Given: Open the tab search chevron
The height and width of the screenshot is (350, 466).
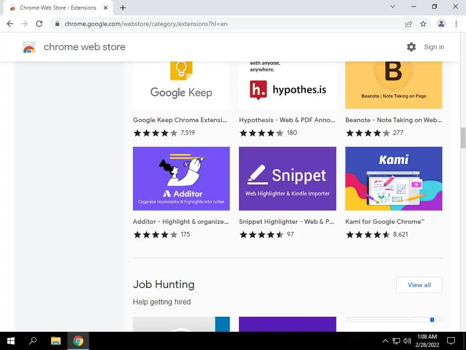Looking at the screenshot, I should pos(393,6).
